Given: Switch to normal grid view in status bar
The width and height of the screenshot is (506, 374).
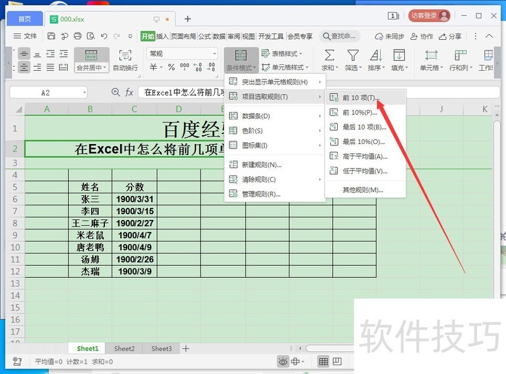Looking at the screenshot, I should pyautogui.click(x=323, y=361).
